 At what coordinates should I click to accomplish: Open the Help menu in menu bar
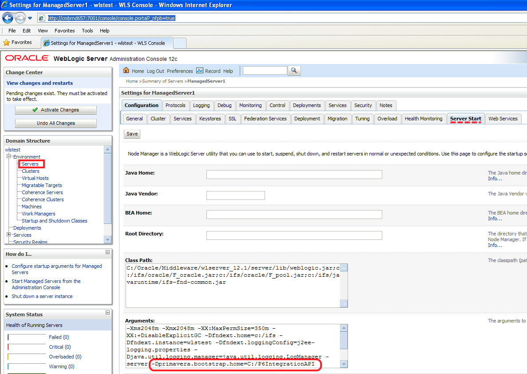(104, 31)
